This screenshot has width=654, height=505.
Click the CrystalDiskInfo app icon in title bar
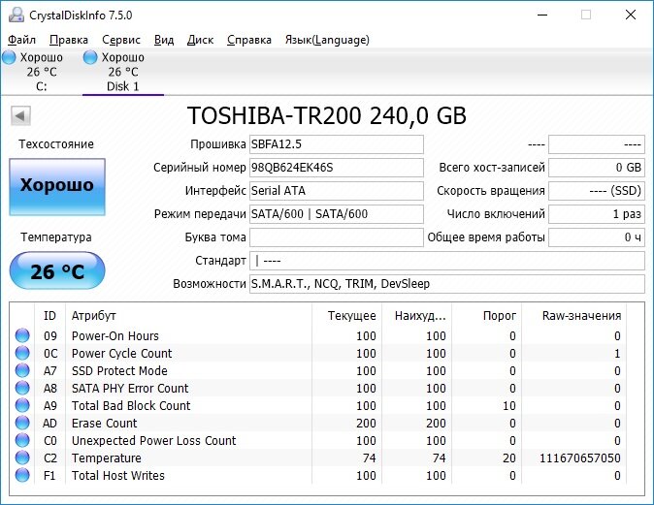click(16, 15)
